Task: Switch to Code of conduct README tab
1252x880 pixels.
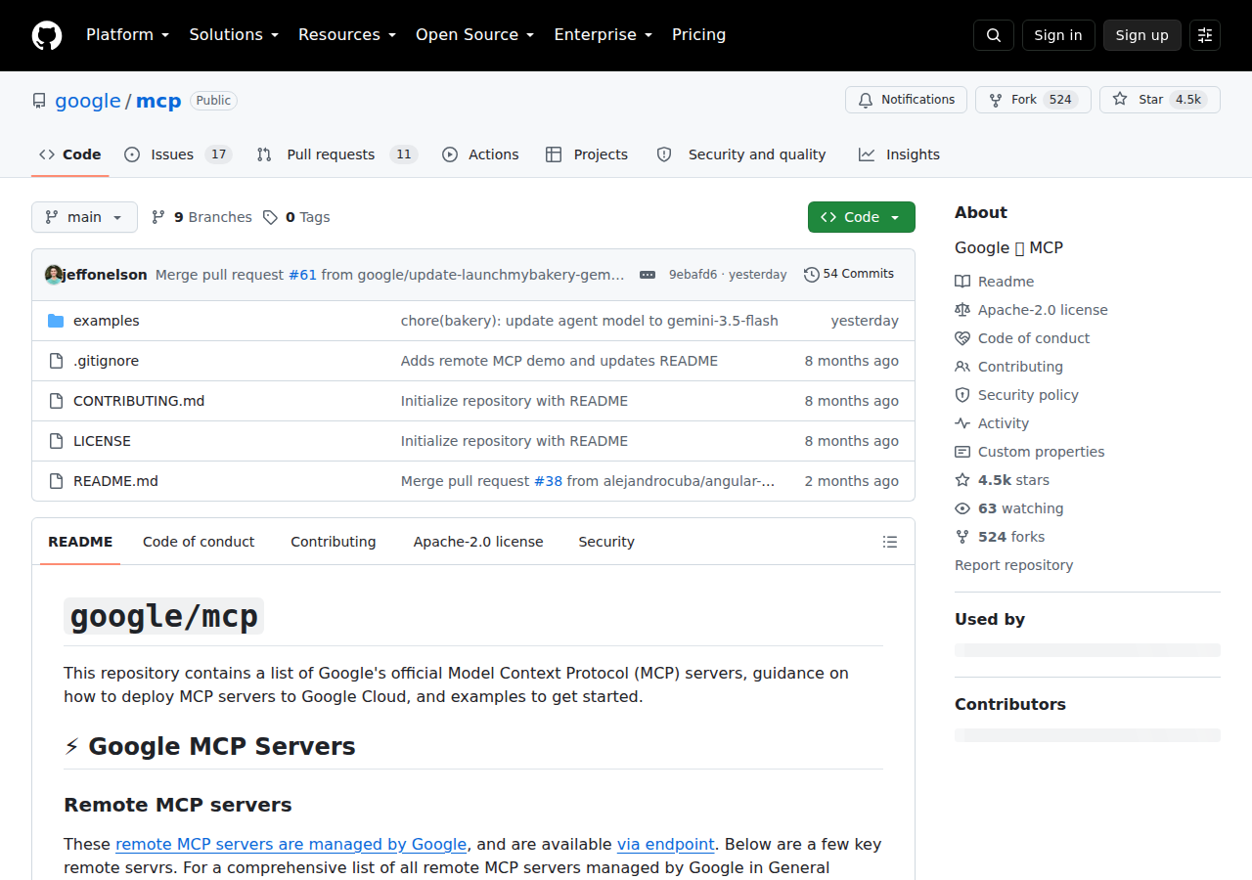Action: 199,542
